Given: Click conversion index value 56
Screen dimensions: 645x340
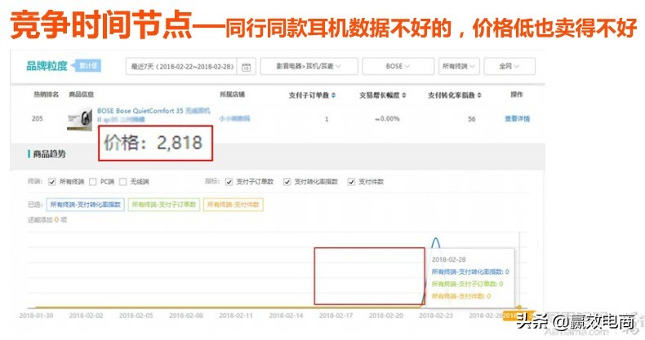Looking at the screenshot, I should (471, 119).
